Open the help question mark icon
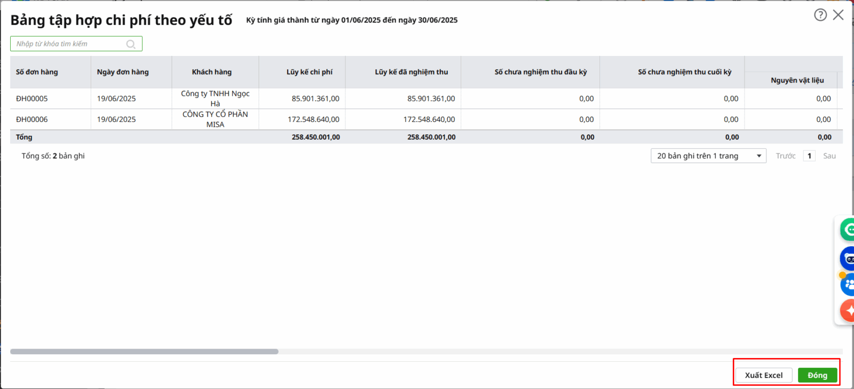 (x=820, y=15)
